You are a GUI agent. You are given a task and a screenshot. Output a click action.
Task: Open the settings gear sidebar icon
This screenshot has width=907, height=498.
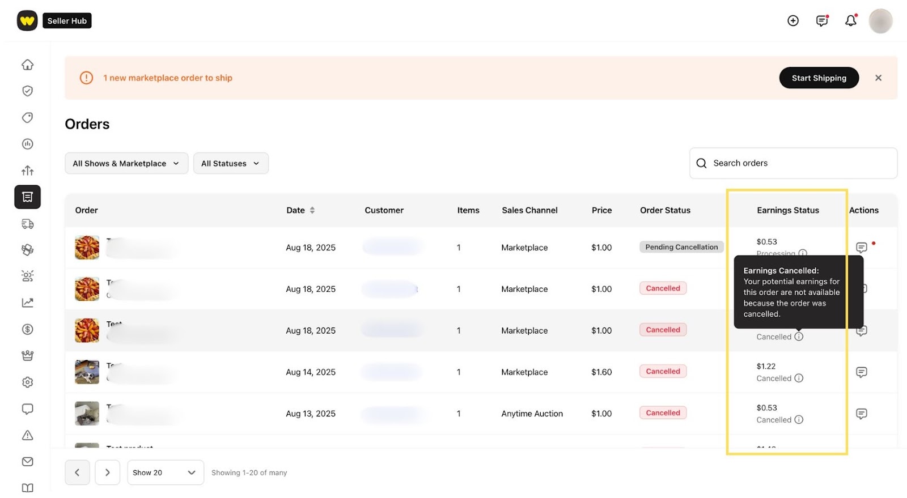pyautogui.click(x=27, y=382)
